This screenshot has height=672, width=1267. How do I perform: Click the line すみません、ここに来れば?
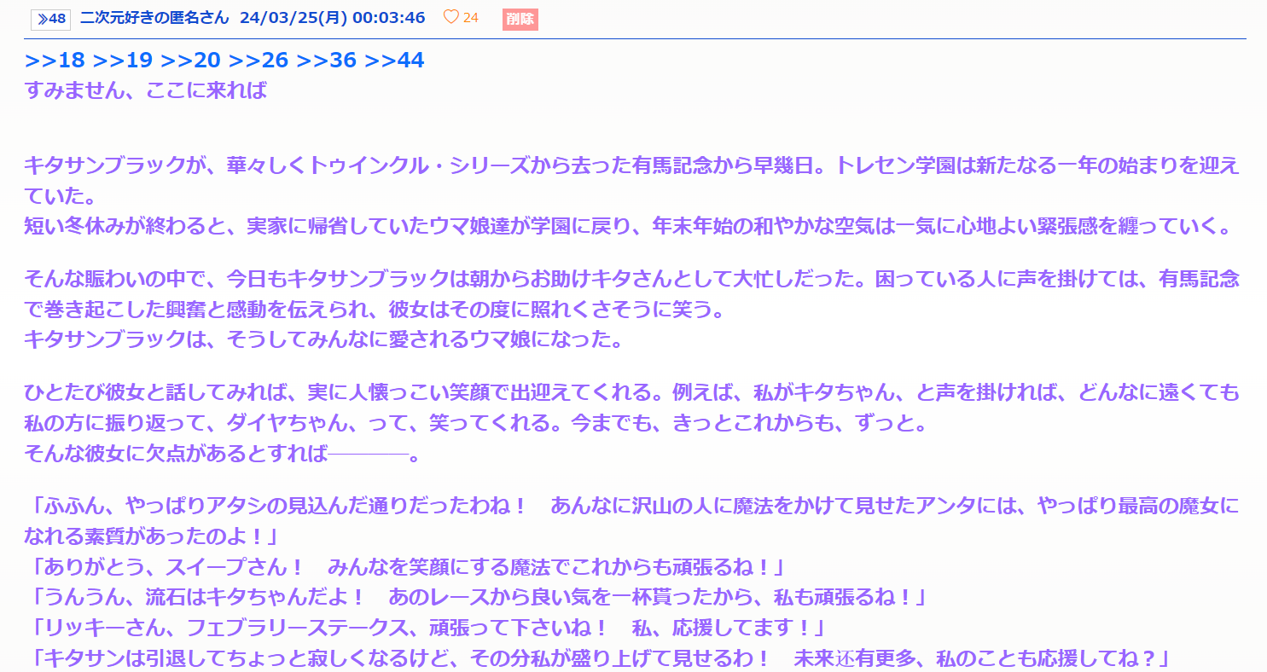(x=146, y=90)
